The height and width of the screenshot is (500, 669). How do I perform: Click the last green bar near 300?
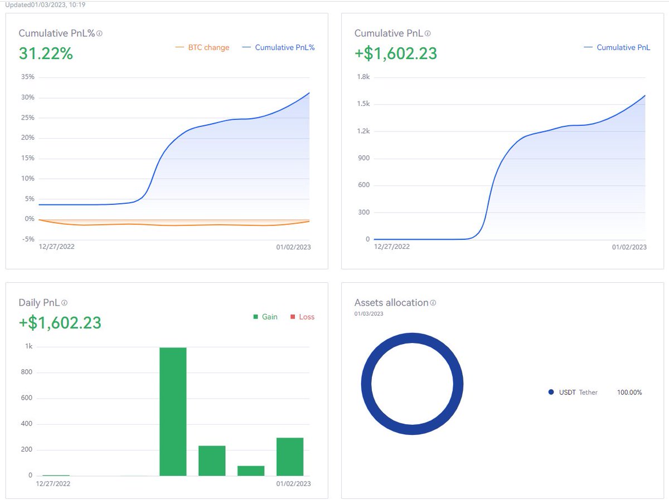[x=290, y=457]
